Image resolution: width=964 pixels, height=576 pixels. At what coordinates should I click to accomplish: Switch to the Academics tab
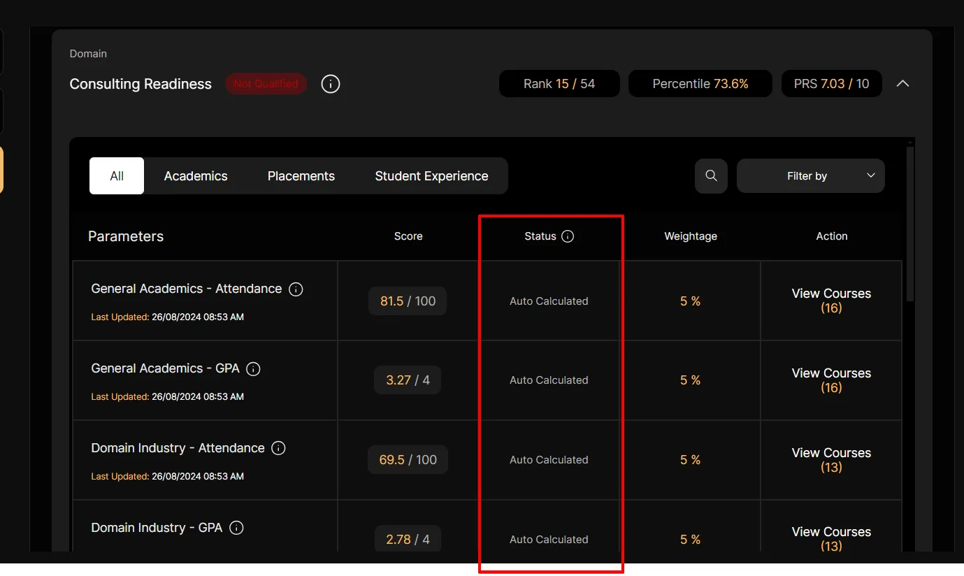pyautogui.click(x=196, y=176)
